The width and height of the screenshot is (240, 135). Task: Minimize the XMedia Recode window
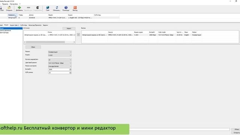click(x=230, y=1)
